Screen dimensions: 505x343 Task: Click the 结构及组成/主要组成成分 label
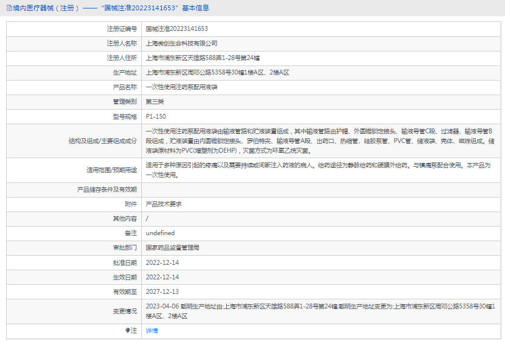[102, 141]
